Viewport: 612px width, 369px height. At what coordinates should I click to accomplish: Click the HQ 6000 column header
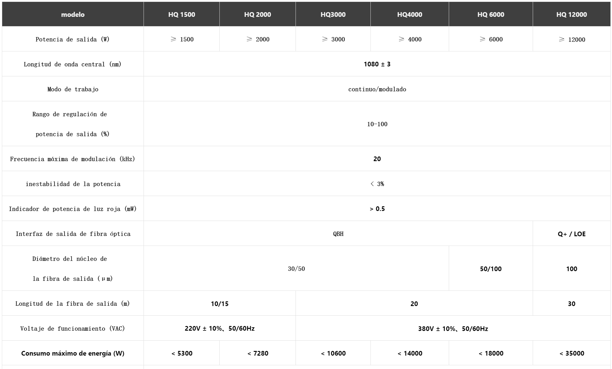tap(491, 14)
